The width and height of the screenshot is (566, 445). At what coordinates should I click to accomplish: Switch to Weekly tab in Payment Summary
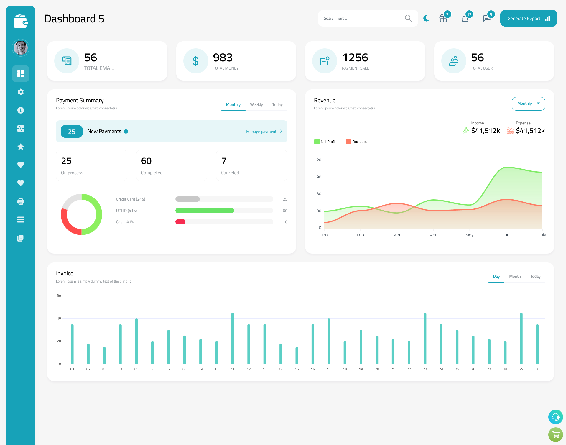(256, 104)
